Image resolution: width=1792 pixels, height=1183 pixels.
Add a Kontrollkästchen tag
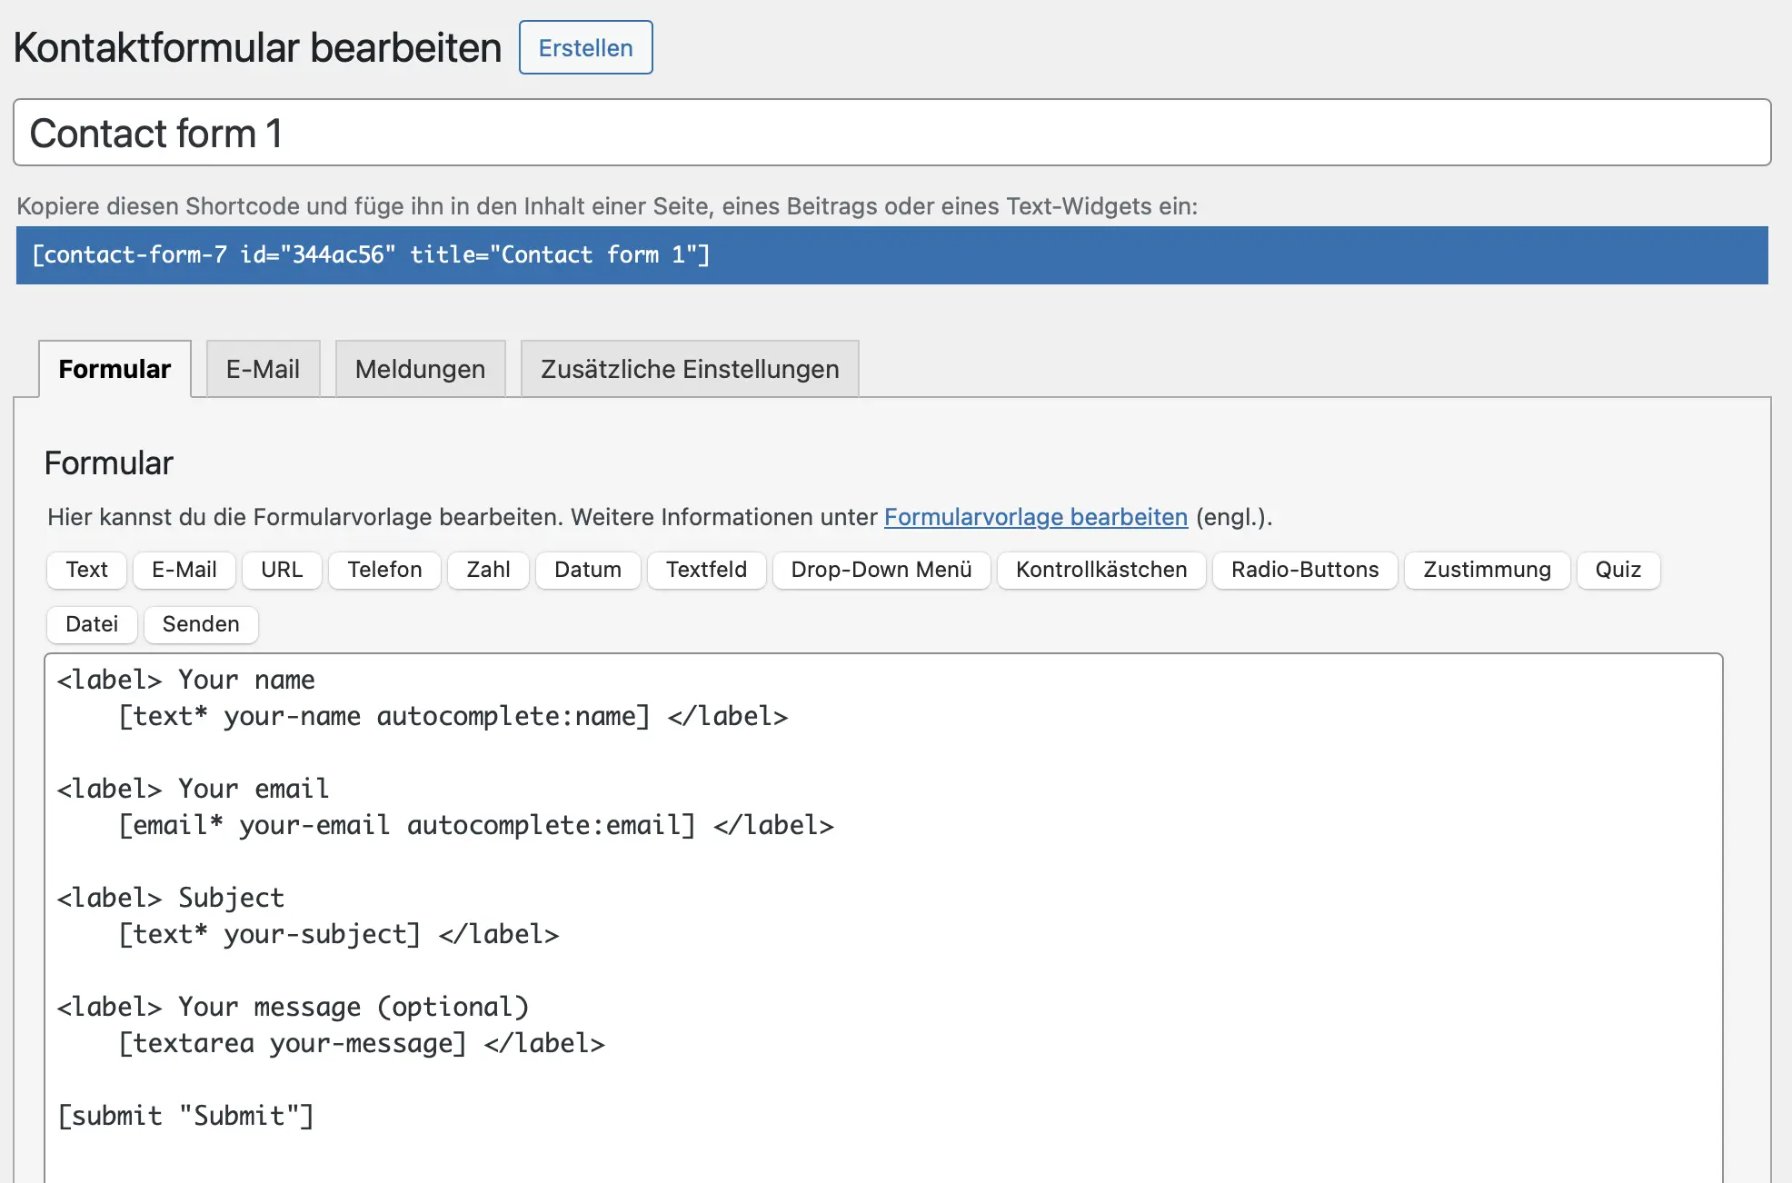[x=1101, y=570]
